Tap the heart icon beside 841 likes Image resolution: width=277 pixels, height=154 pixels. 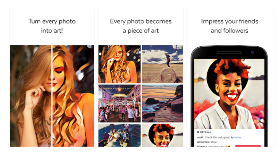(198, 132)
